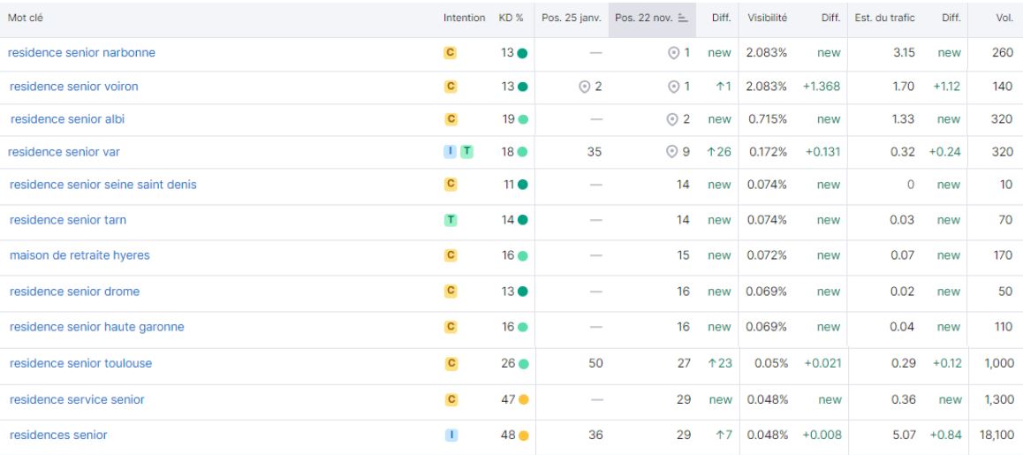Click the T intent badge for residence senior tarn
The image size is (1023, 455).
tap(450, 221)
